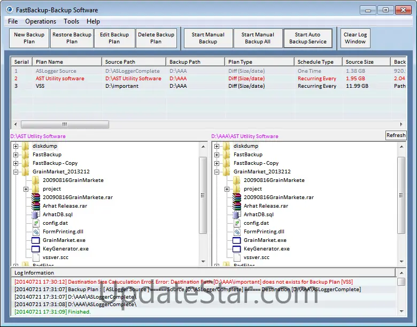Click ArhatDB.sql database icon in left tree
Image resolution: width=417 pixels, height=327 pixels.
tap(36, 215)
